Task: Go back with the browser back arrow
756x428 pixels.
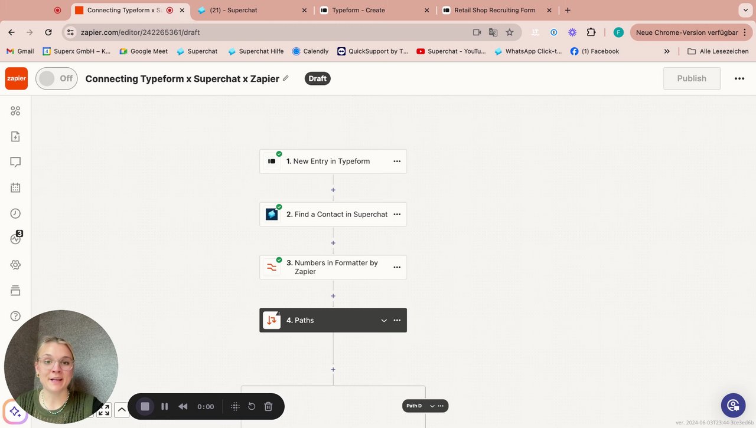Action: [x=12, y=32]
